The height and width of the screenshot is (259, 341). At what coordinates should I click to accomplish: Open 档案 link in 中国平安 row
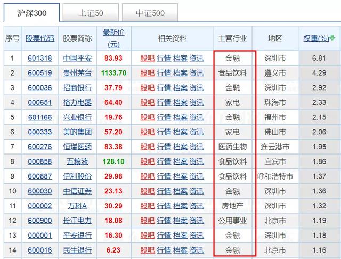pyautogui.click(x=180, y=58)
